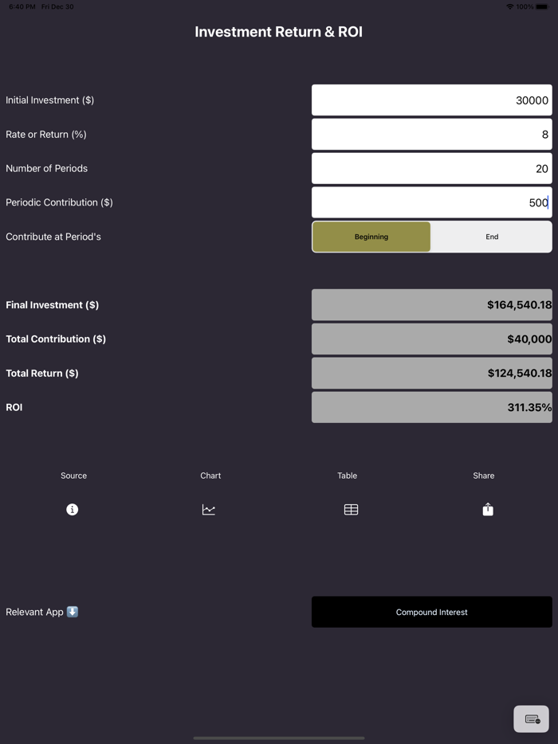The image size is (558, 744).
Task: Tap the Source label
Action: point(73,476)
